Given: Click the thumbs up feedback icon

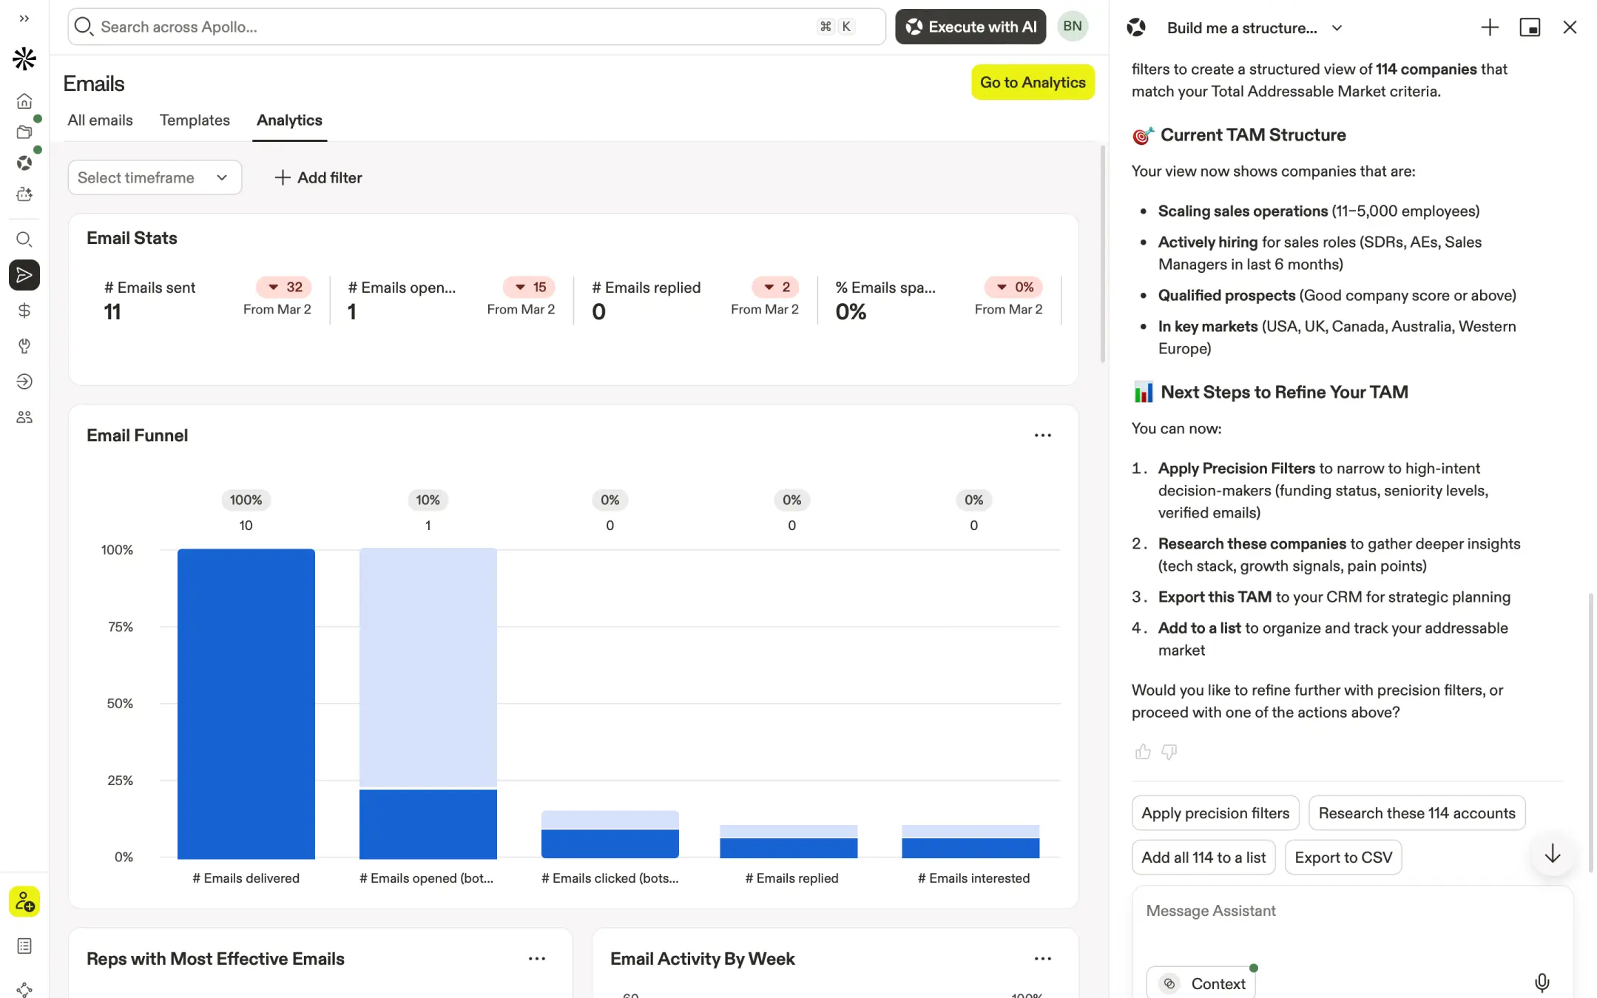Looking at the screenshot, I should pyautogui.click(x=1143, y=752).
